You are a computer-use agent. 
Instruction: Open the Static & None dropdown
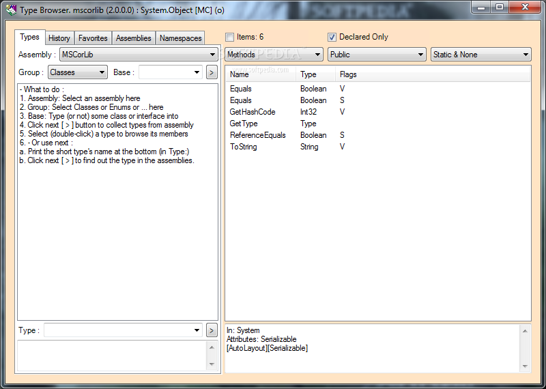pyautogui.click(x=481, y=55)
